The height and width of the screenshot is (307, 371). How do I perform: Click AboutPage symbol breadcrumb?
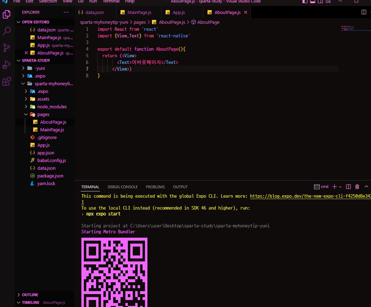tap(205, 22)
